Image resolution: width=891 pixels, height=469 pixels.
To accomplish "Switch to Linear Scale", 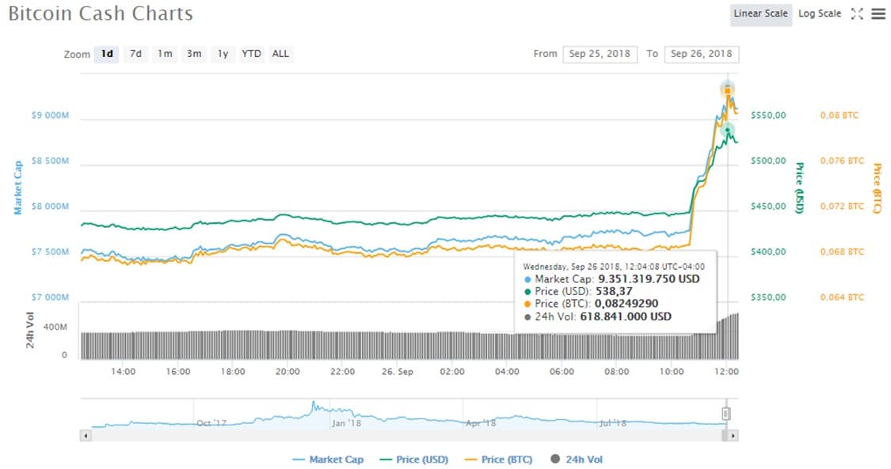I will click(x=760, y=13).
